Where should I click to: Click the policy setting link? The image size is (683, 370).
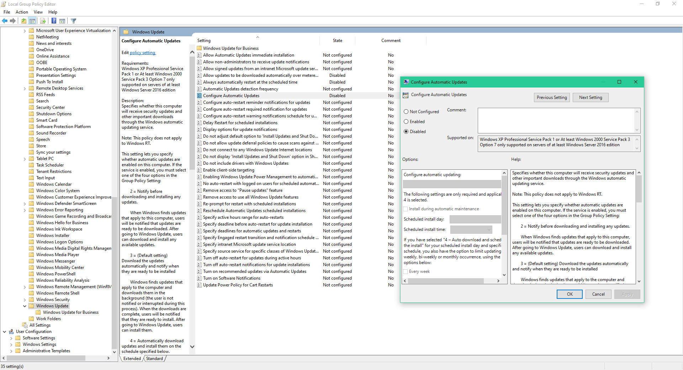[142, 53]
